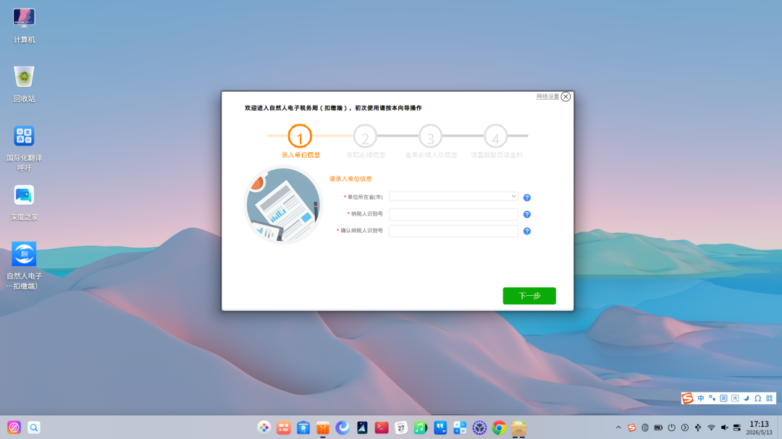Click the help icon beside 纳税人识别号

[526, 214]
